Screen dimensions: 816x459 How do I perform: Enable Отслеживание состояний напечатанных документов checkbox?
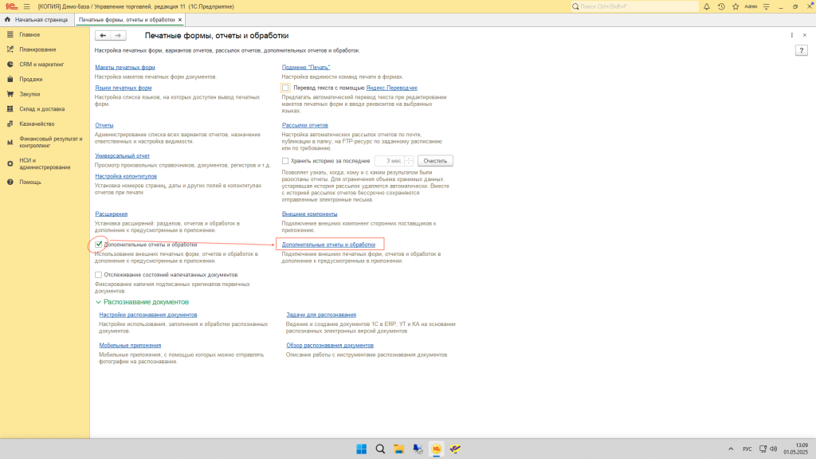click(98, 275)
